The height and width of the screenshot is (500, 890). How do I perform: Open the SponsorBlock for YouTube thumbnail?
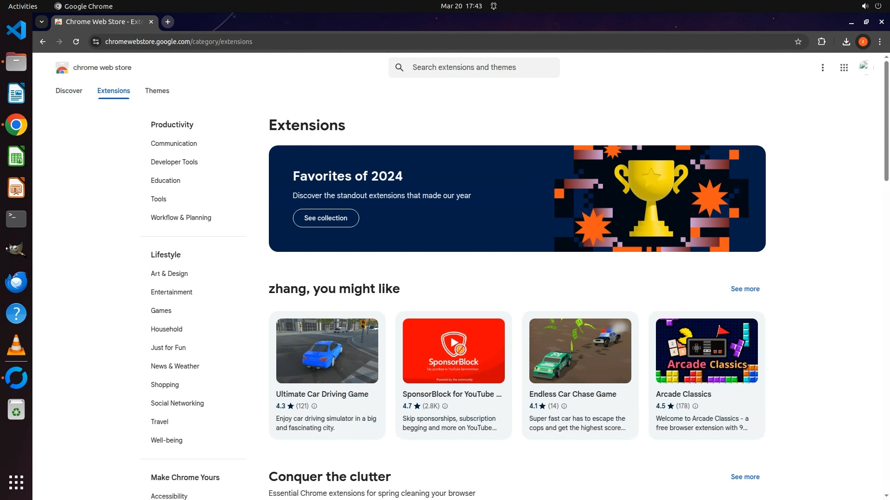453,351
